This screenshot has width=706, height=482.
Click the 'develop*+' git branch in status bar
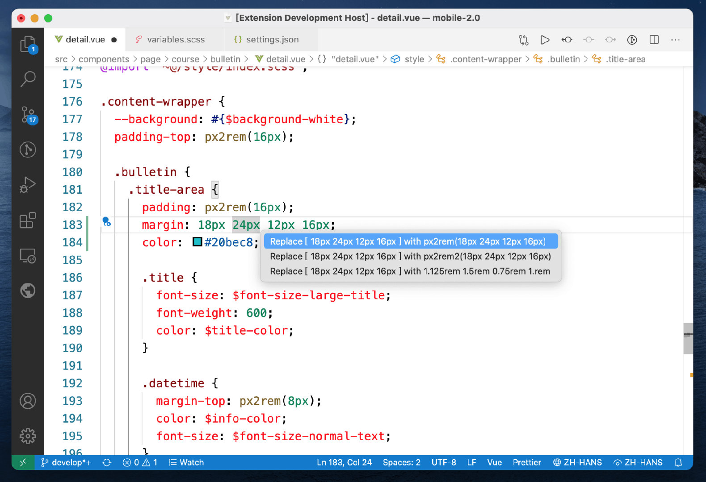pos(66,462)
